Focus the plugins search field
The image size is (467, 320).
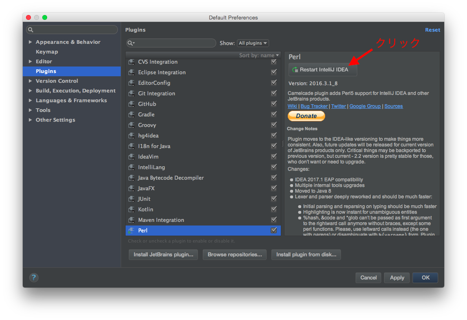point(171,43)
